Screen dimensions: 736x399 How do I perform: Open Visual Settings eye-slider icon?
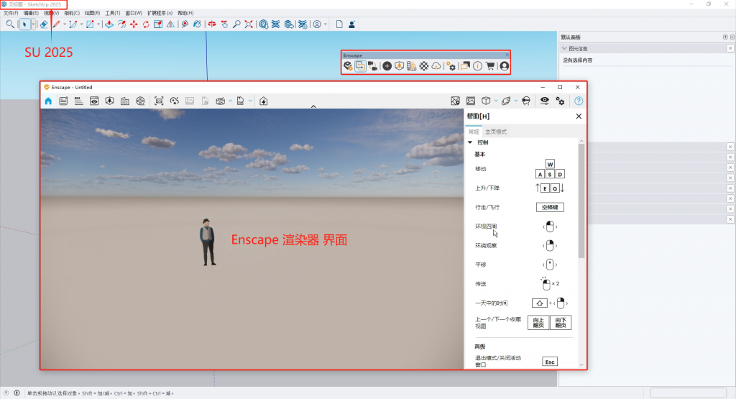545,101
